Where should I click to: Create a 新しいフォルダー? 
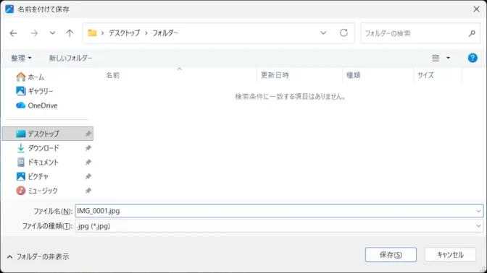click(70, 58)
